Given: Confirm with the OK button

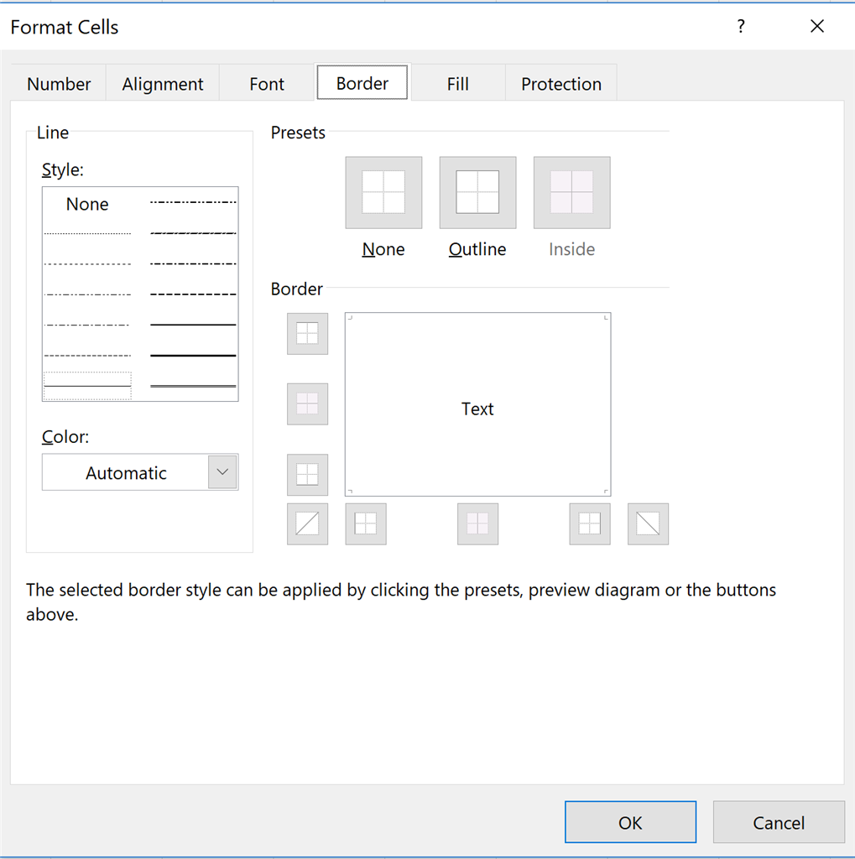Looking at the screenshot, I should pos(630,822).
